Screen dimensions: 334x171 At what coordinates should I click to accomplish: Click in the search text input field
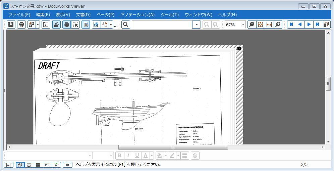point(162,25)
